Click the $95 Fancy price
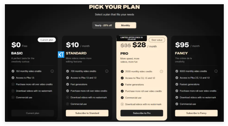Viewport: 228px width, 126px height. point(182,45)
